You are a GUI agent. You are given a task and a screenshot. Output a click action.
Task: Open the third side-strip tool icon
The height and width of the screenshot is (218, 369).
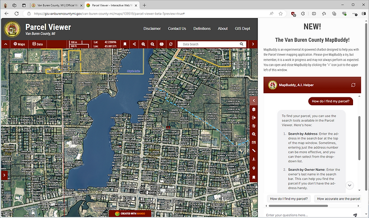tap(254, 126)
